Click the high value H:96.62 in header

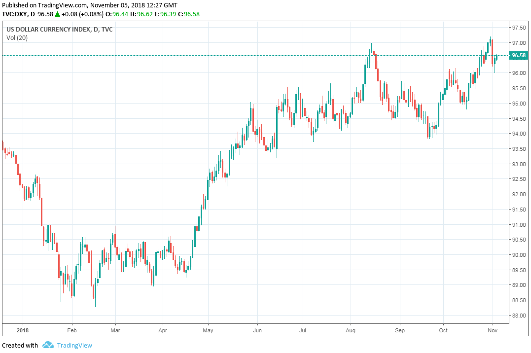pos(146,14)
